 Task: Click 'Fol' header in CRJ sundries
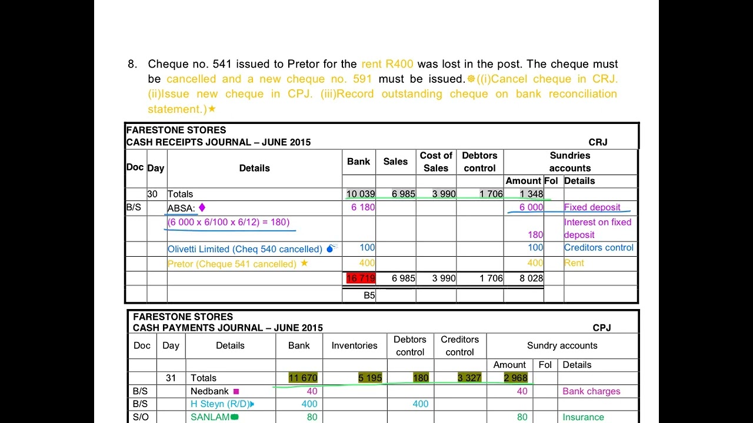coord(551,181)
